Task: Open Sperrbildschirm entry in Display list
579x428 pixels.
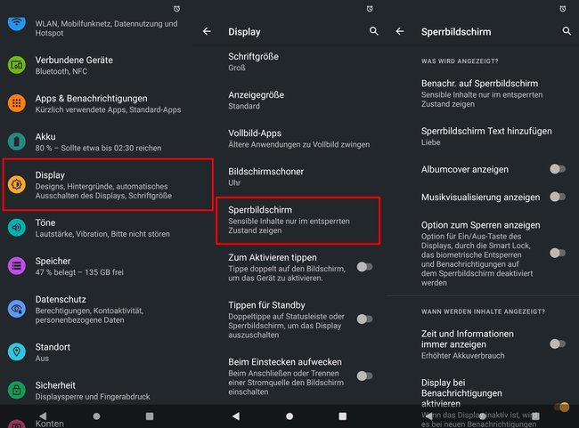Action: pos(298,221)
